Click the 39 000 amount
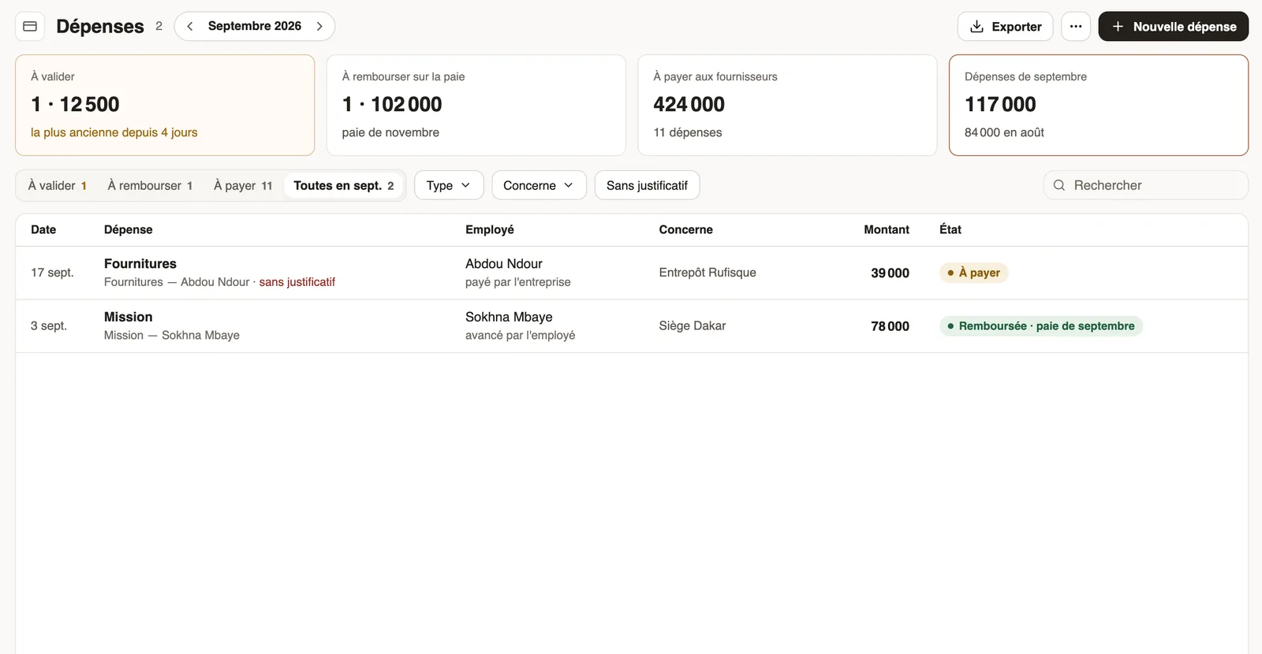The image size is (1262, 654). coord(890,273)
